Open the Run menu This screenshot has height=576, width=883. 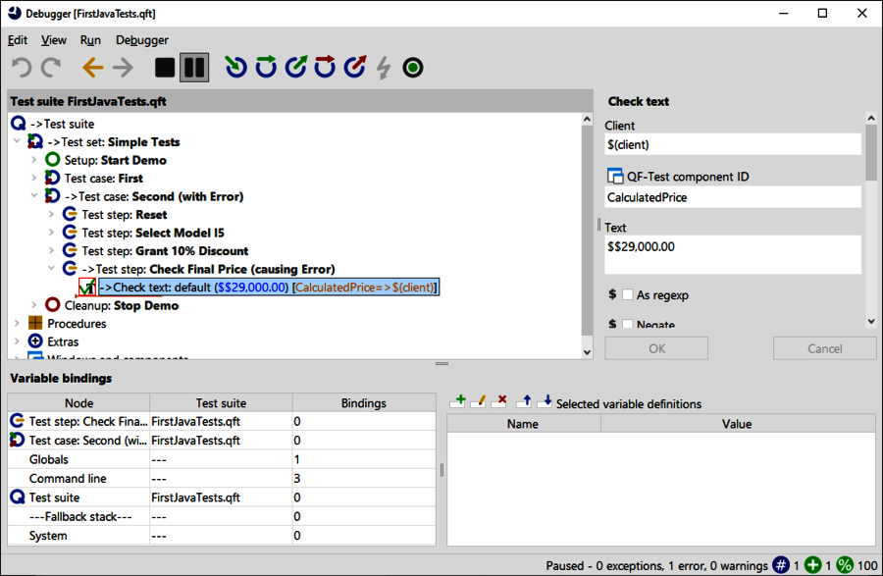click(90, 40)
